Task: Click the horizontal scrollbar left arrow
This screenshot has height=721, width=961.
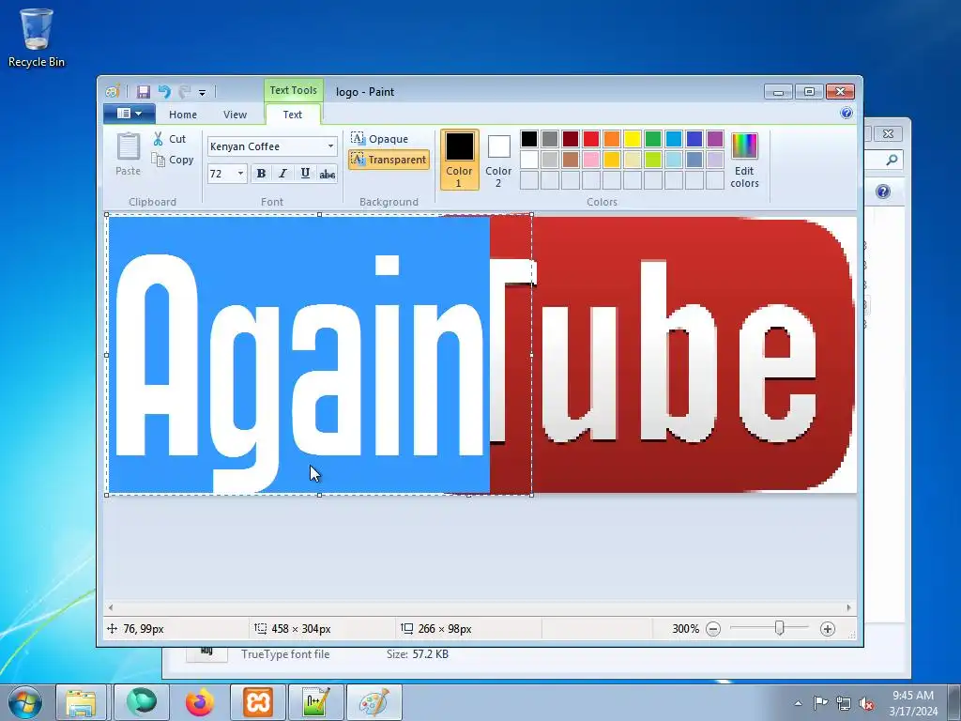Action: (111, 607)
